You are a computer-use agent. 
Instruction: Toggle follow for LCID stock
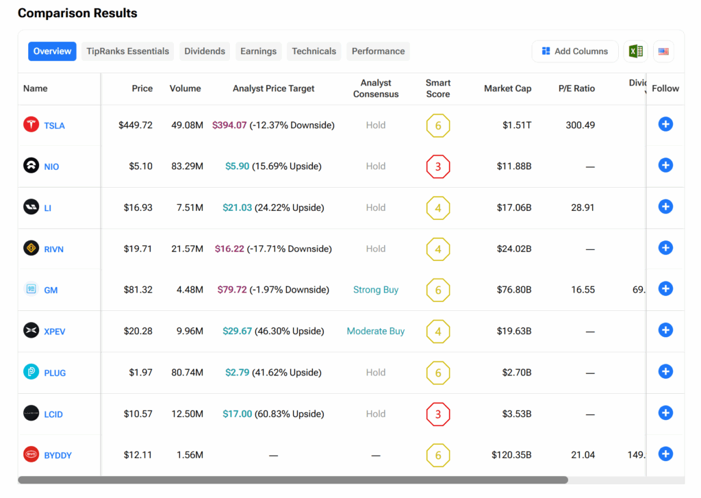coord(665,413)
